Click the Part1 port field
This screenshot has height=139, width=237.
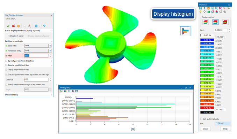click(x=222, y=123)
